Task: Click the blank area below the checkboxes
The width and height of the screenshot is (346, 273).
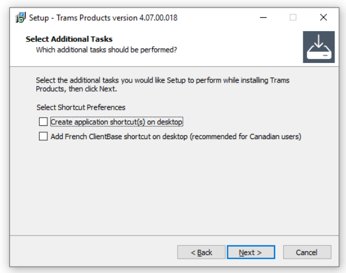Action: [x=173, y=185]
